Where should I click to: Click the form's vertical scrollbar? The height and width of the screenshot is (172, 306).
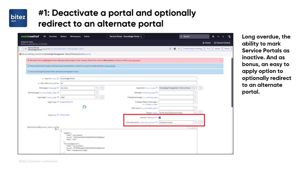232,83
